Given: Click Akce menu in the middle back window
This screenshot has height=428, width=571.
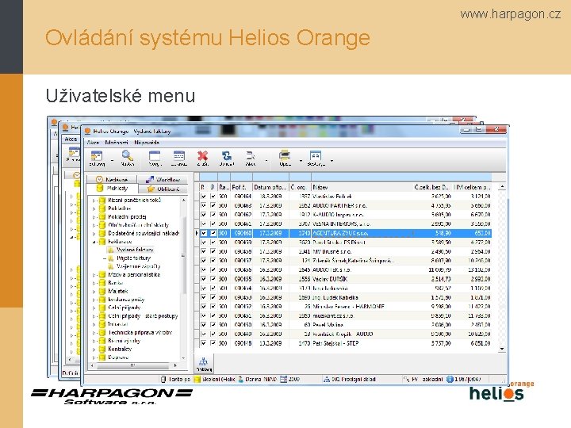Looking at the screenshot, I should (71, 139).
